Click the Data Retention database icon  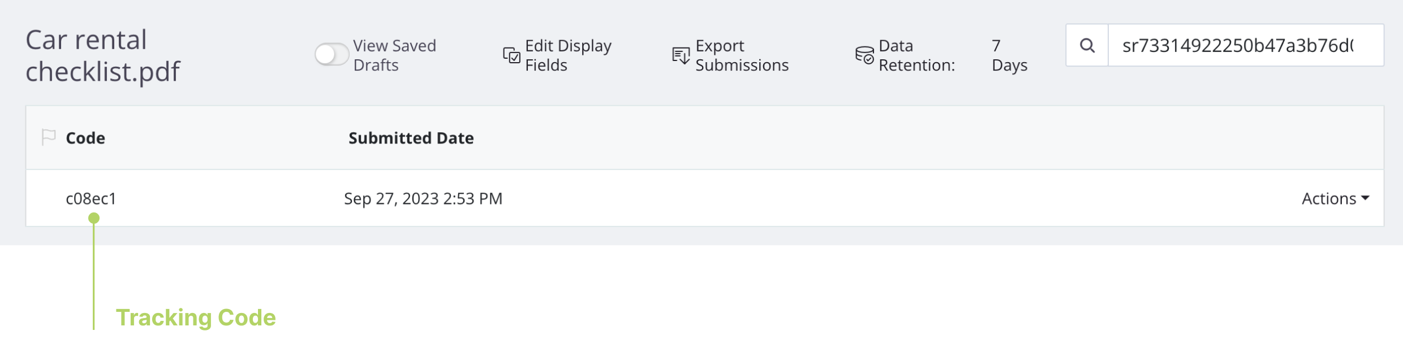pos(864,55)
